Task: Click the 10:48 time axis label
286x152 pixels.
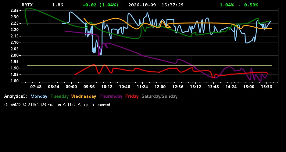Action: click(125, 87)
